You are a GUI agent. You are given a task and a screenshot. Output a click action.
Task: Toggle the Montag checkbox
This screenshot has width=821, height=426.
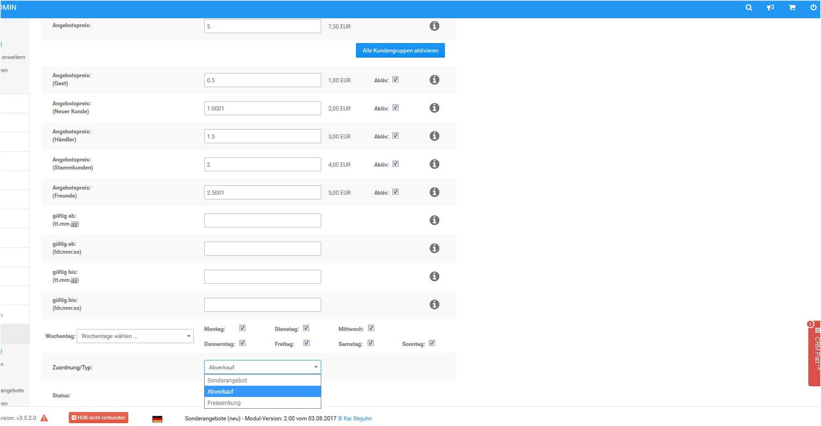242,328
